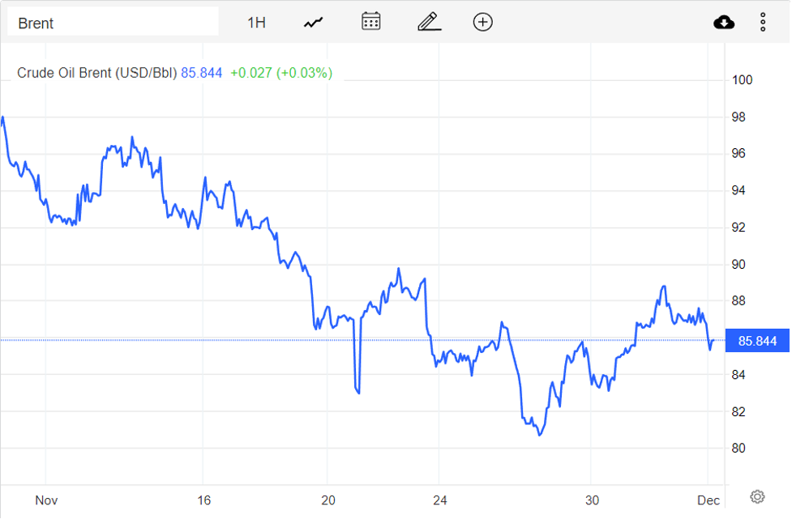
Task: Open chart settings via the gear icon
Action: (x=757, y=496)
